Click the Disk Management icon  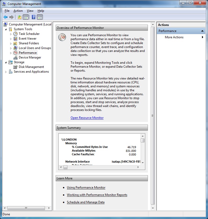pos(15,67)
